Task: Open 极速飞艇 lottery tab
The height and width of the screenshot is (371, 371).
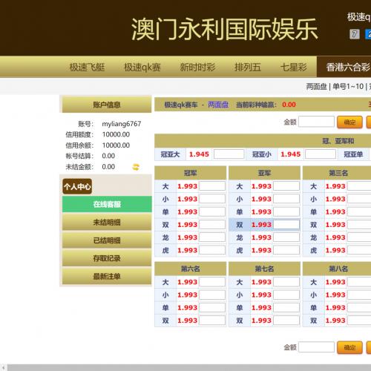Action: (87, 67)
